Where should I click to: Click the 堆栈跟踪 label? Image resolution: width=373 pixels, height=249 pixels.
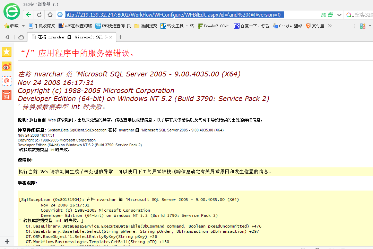click(27, 183)
